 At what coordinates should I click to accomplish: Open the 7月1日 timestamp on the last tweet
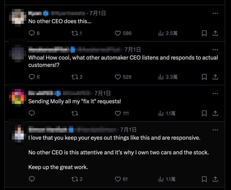coord(128,129)
